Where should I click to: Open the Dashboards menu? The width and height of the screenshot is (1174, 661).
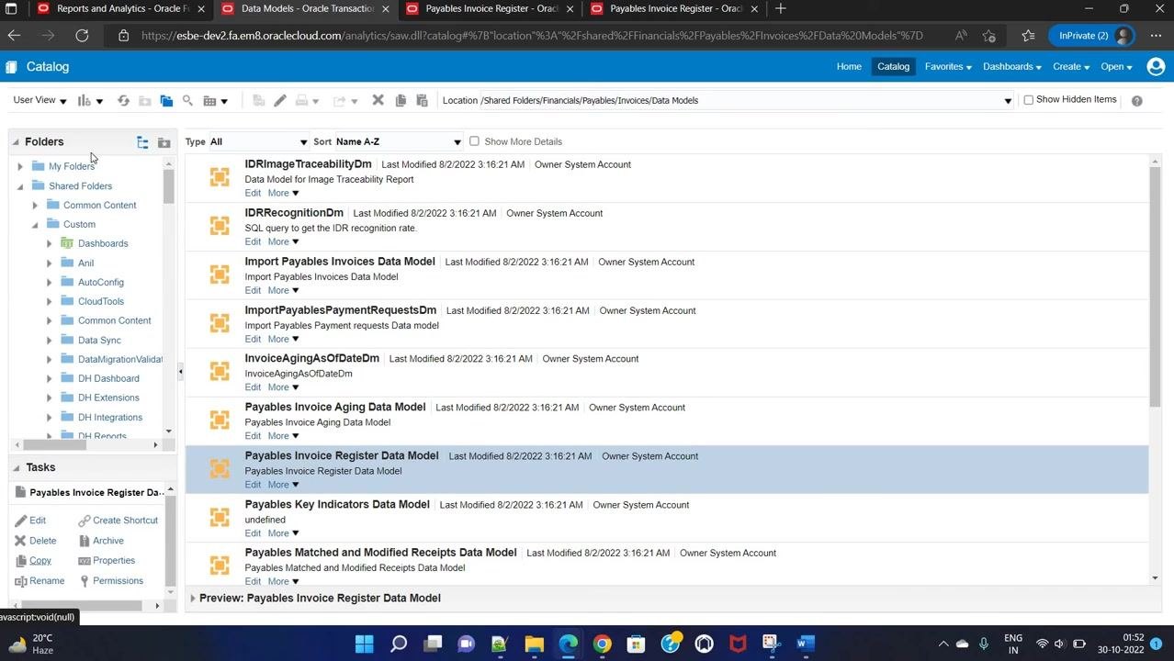pos(1012,66)
